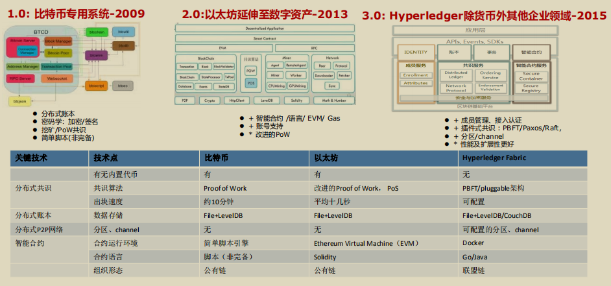The width and height of the screenshot is (611, 286).
Task: Click the bullet "* 改进的PoW"
Action: click(x=269, y=134)
